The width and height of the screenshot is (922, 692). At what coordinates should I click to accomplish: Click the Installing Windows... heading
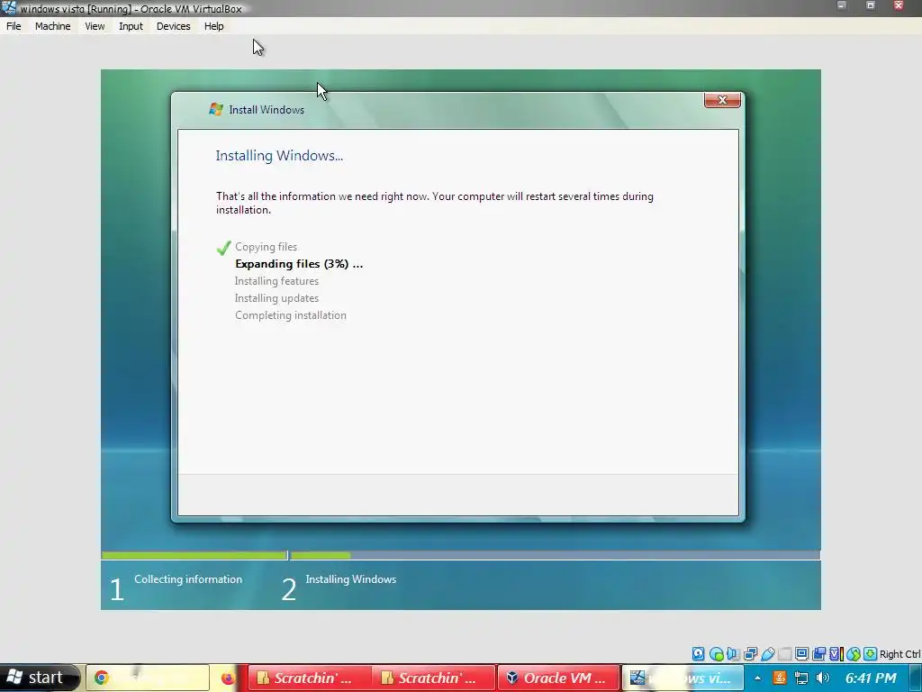click(x=279, y=155)
